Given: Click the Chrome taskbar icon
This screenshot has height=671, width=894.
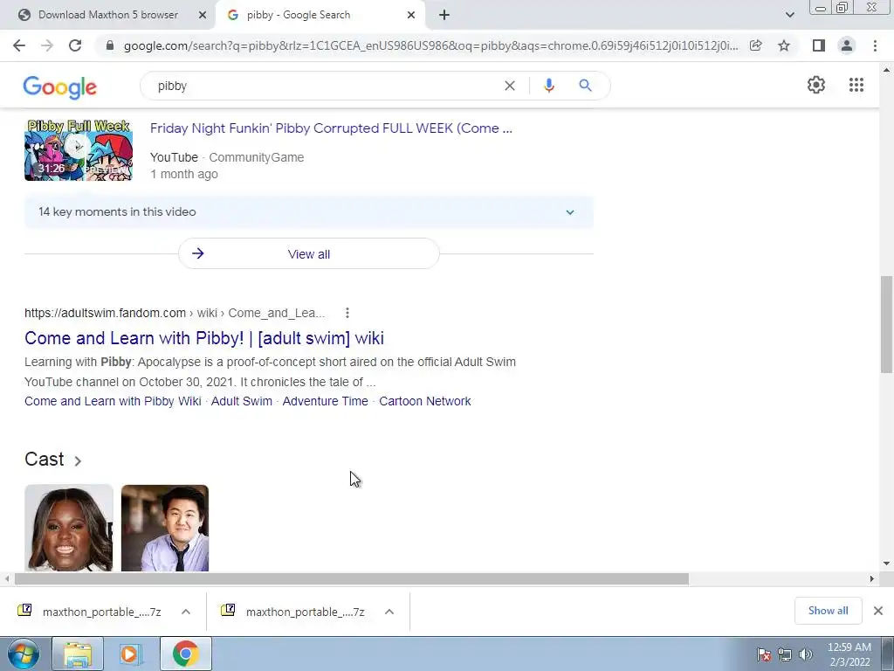Looking at the screenshot, I should [x=185, y=654].
